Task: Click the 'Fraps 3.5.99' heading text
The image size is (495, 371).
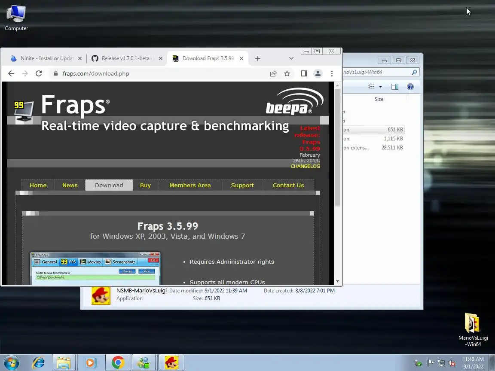Action: 168,226
